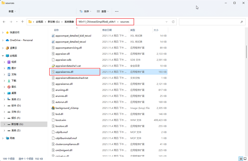
Task: Go back with the left arrow
Action: (x=4, y=22)
